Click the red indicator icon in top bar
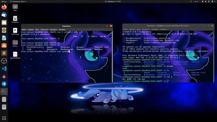This screenshot has width=217, height=122. [191, 1]
